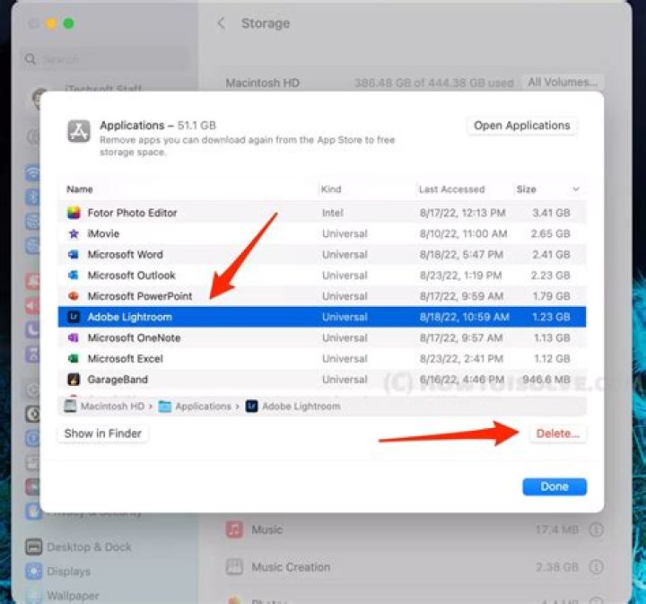
Task: Select the Microsoft Outlook row
Action: tap(322, 275)
